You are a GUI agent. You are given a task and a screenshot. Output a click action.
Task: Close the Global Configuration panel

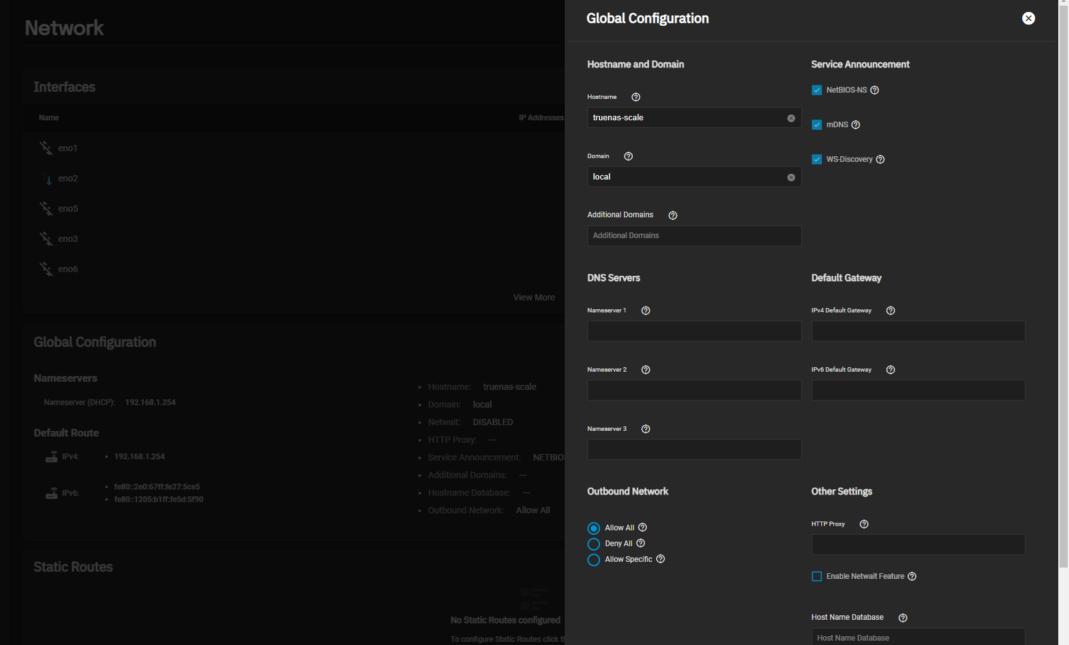[1028, 18]
